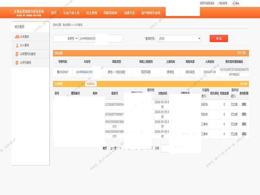Open the 车架号 search type dropdown
The height and width of the screenshot is (195, 260).
pyautogui.click(x=66, y=38)
